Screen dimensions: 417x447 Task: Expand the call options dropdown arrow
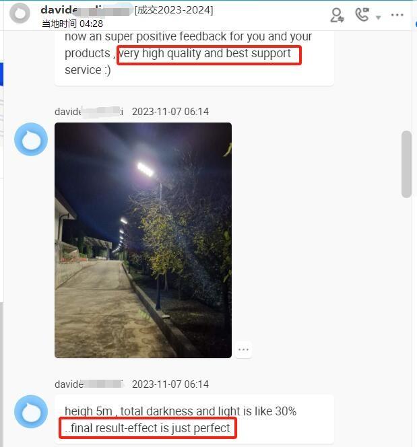tap(379, 18)
